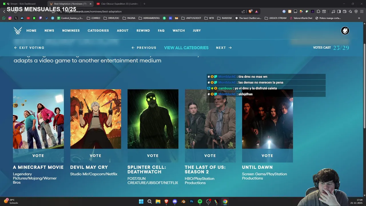Go to PREVIOUS category
This screenshot has height=206, width=366.
144,48
